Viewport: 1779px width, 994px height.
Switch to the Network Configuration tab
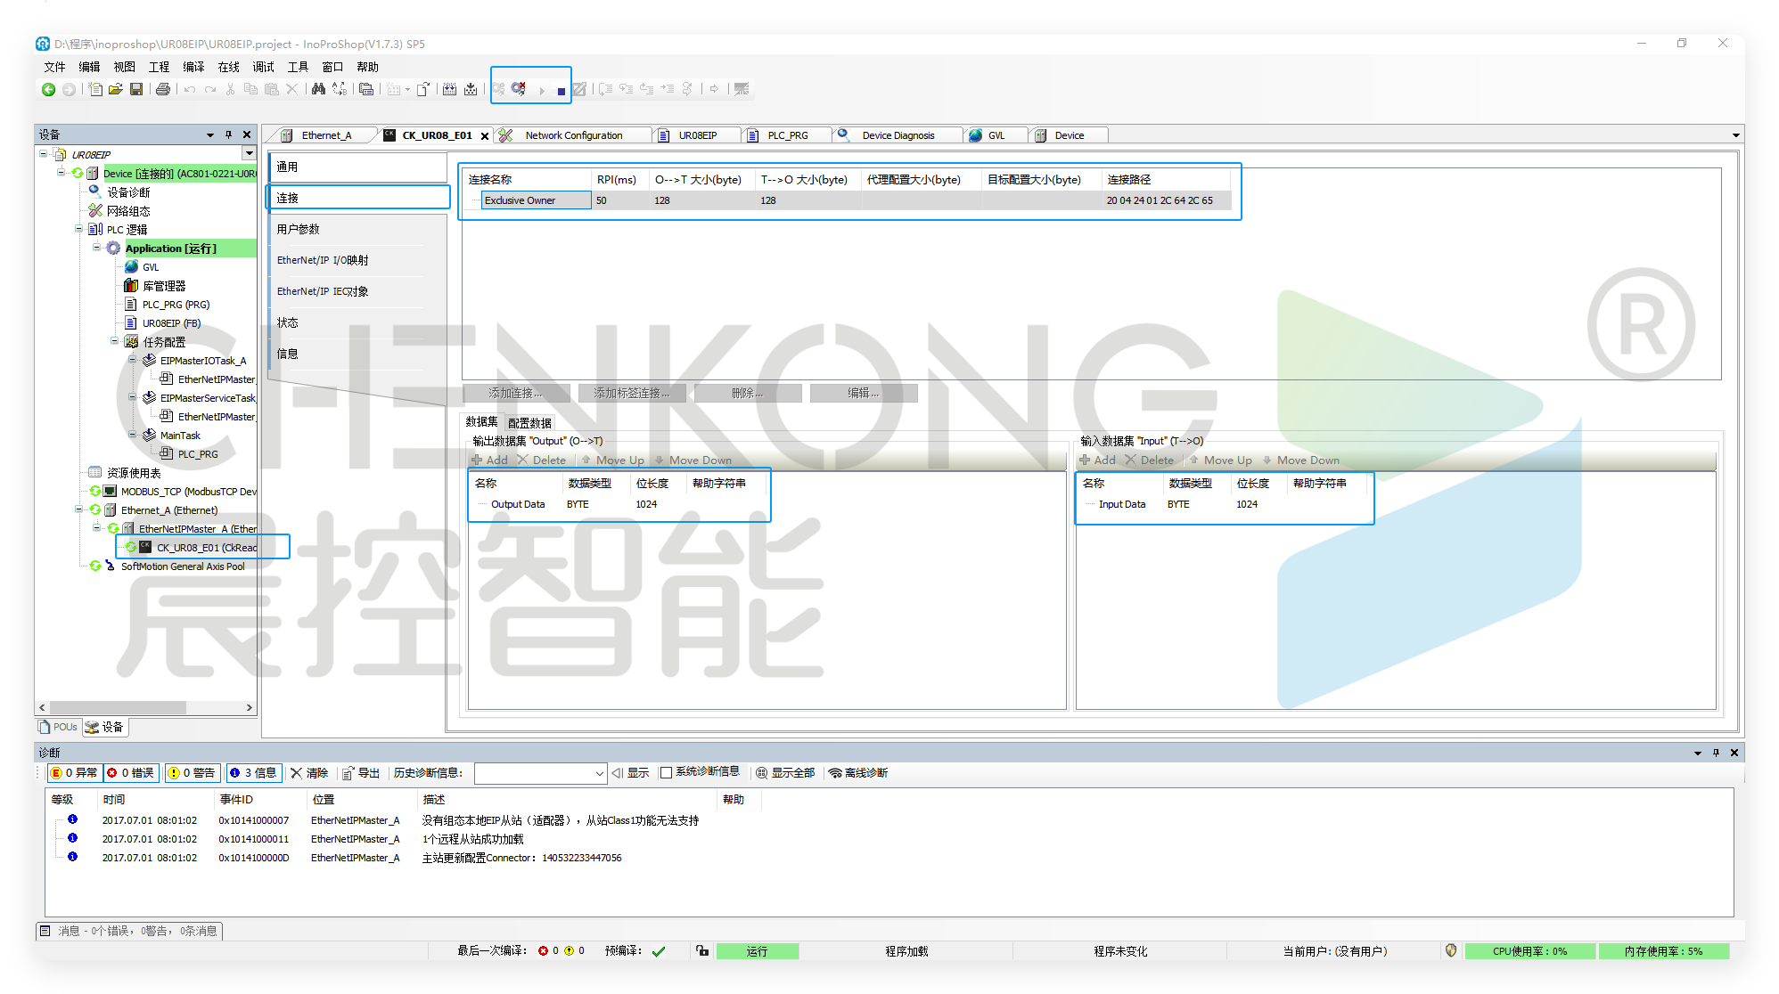pos(573,135)
